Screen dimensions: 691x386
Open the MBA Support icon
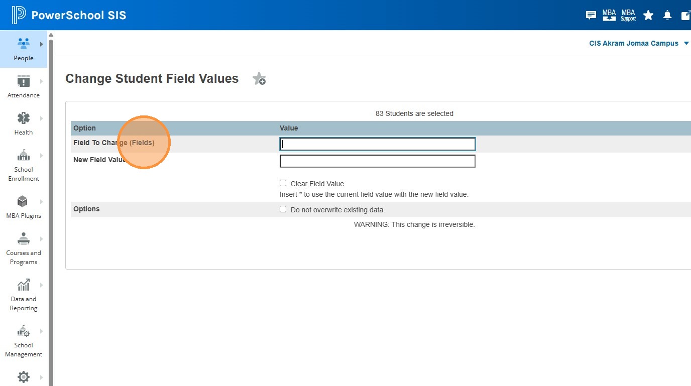628,15
